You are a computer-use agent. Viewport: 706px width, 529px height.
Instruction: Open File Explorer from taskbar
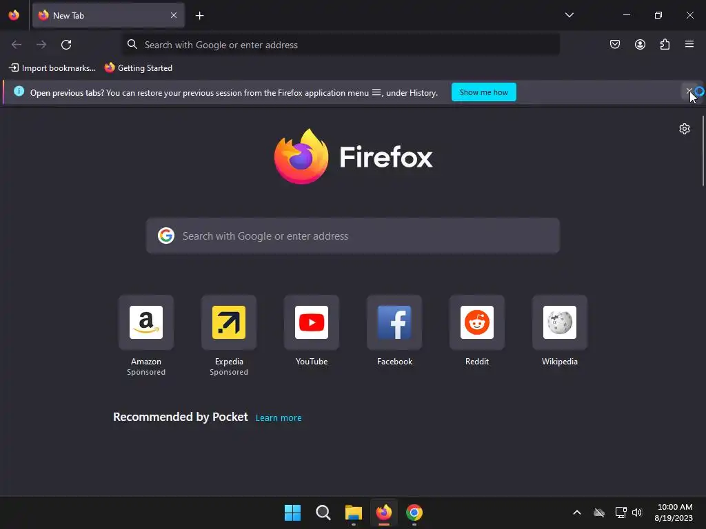point(354,512)
